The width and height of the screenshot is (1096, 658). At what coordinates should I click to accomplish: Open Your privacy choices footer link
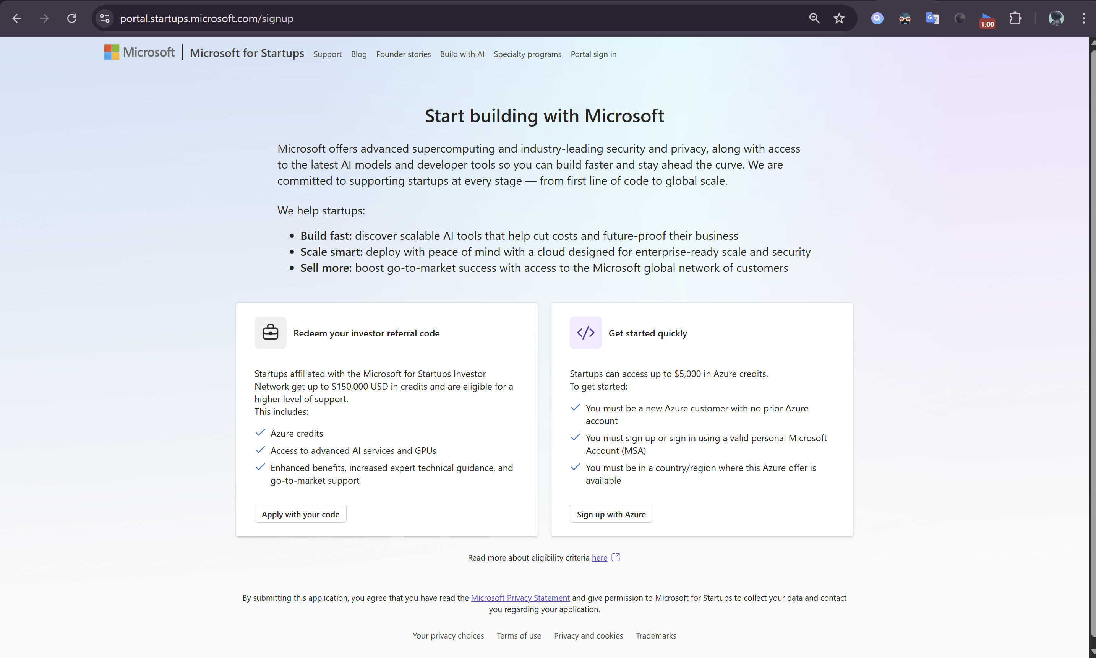448,635
